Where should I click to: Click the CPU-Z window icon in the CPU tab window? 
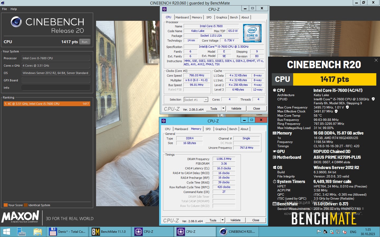pos(164,9)
